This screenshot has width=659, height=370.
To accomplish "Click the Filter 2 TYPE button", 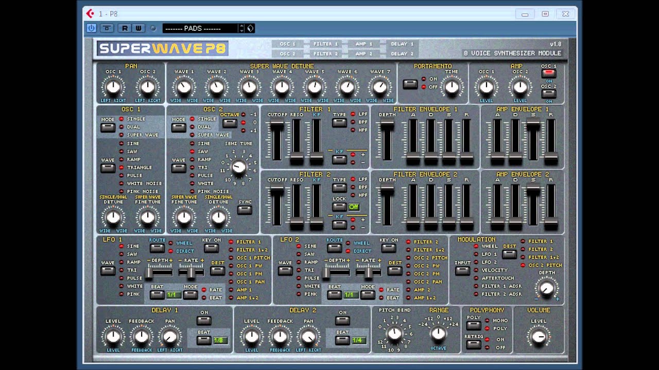I will point(339,188).
